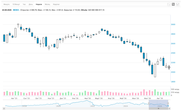The width and height of the screenshot is (182, 111).
Task: Click the Июн '26 date axis label
Action: (135, 98)
